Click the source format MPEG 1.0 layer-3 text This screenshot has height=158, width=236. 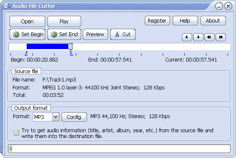coord(104,87)
